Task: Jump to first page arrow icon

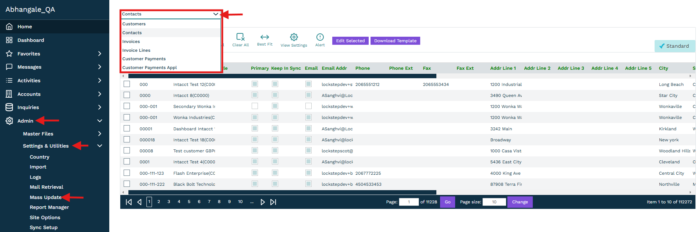Action: point(129,202)
